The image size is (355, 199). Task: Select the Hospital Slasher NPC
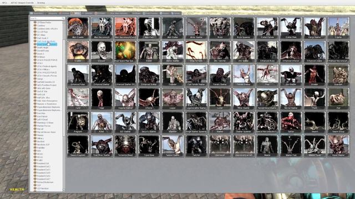pyautogui.click(x=125, y=98)
